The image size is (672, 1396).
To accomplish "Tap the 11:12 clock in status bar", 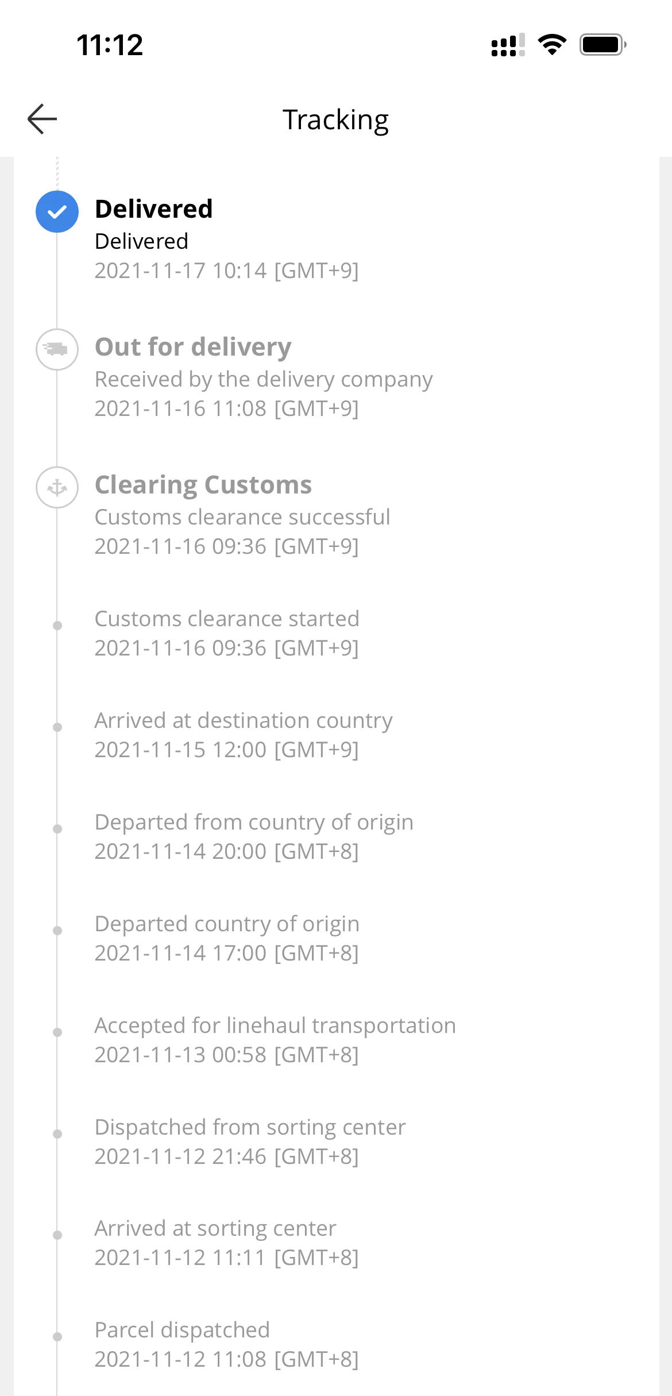I will (x=110, y=45).
